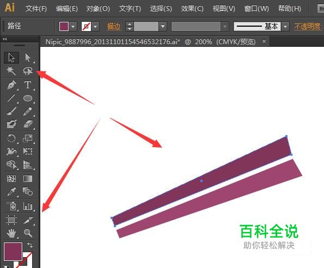Image resolution: width=324 pixels, height=268 pixels.
Task: Select the Direct Selection tool
Action: [28, 58]
